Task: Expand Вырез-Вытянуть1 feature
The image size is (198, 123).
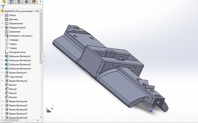Action: (2, 73)
